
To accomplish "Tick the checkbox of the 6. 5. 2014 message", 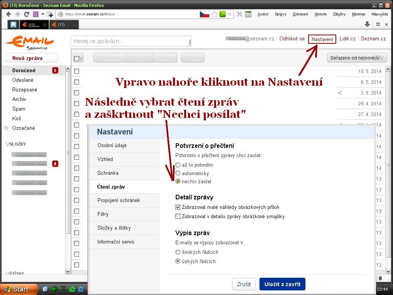I will click(x=77, y=82).
